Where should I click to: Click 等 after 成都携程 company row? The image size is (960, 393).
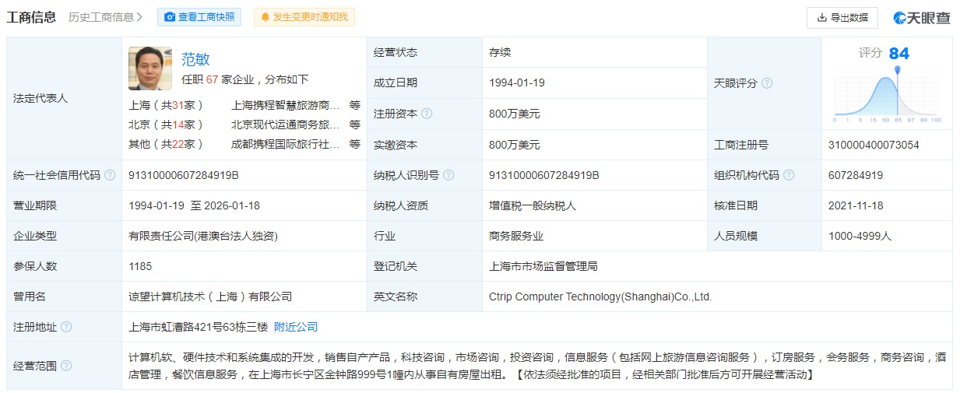(x=355, y=144)
